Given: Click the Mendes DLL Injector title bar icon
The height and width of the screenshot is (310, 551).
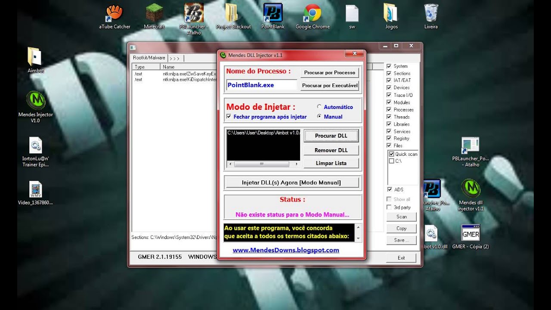Looking at the screenshot, I should pos(223,55).
